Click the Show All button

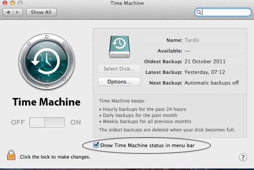(x=41, y=12)
